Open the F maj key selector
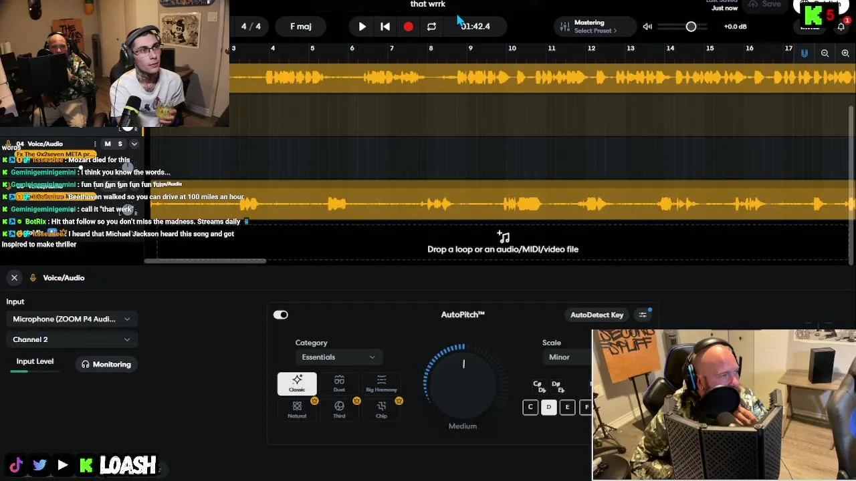856x481 pixels. [301, 27]
